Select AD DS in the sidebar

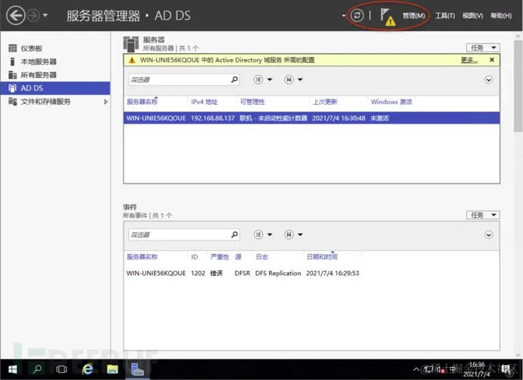(55, 88)
